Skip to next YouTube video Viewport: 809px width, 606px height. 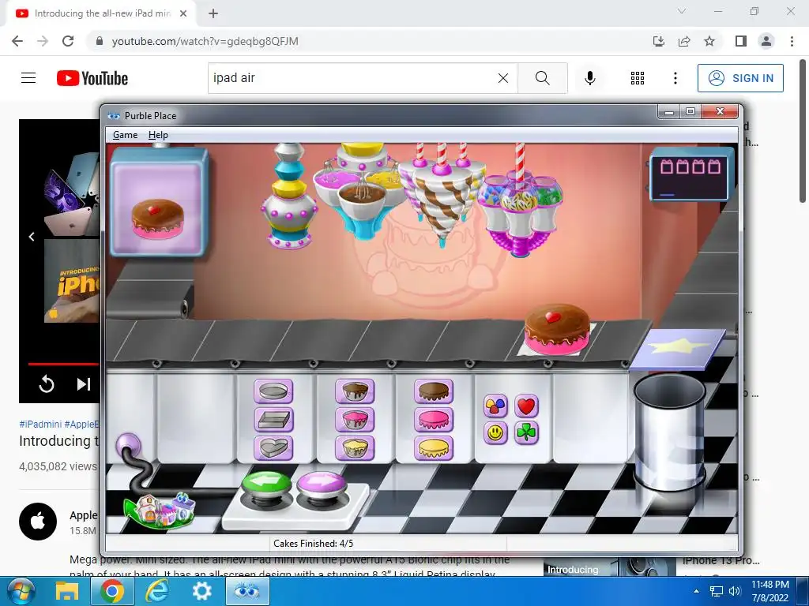84,384
